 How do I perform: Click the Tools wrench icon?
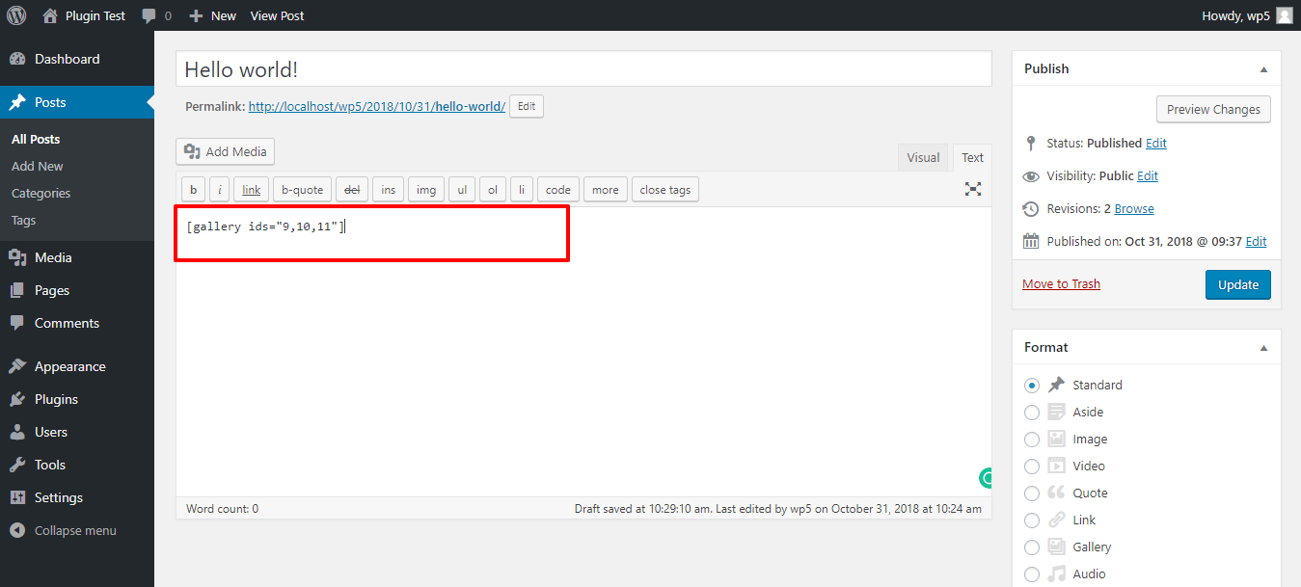[17, 465]
